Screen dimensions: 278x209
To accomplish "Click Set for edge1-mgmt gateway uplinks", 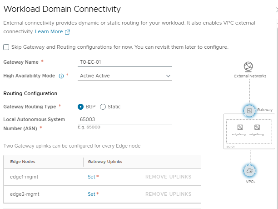I will click(92, 177).
